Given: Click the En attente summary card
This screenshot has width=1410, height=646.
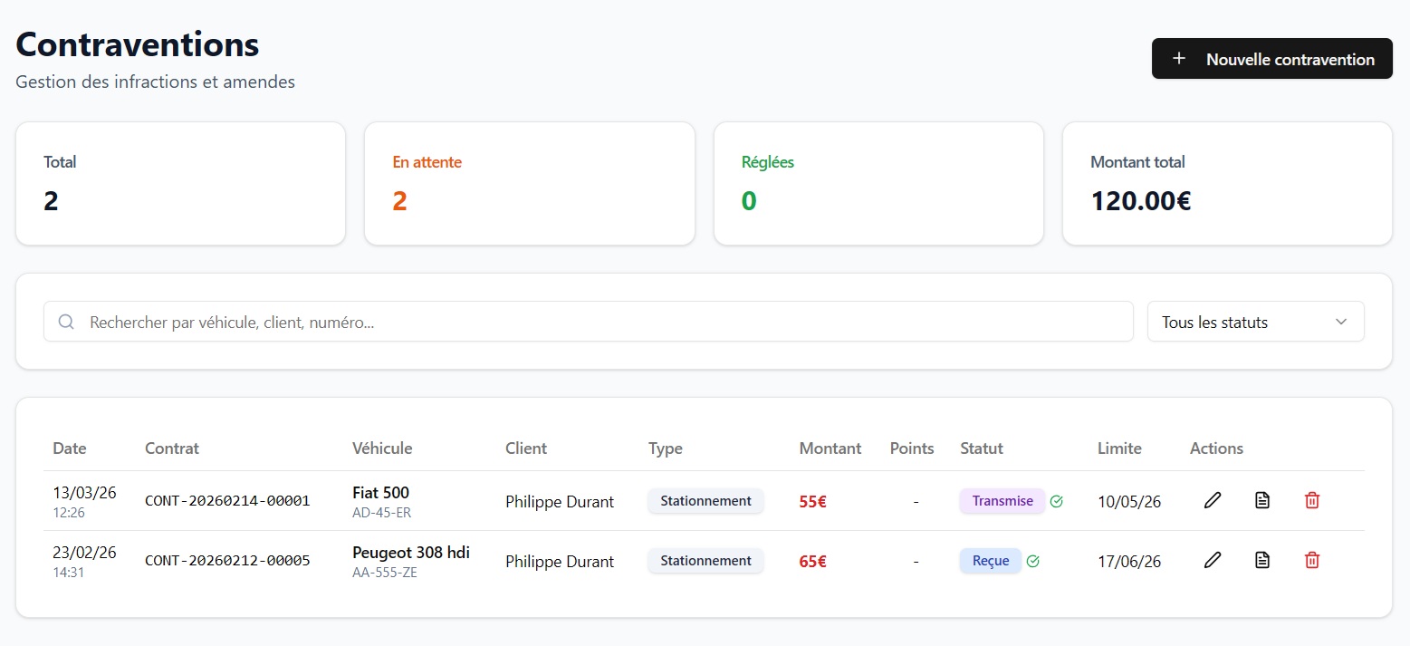Looking at the screenshot, I should 529,183.
